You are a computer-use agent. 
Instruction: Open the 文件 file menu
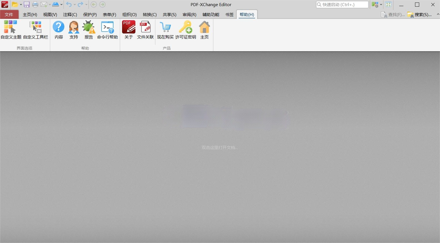pyautogui.click(x=9, y=15)
